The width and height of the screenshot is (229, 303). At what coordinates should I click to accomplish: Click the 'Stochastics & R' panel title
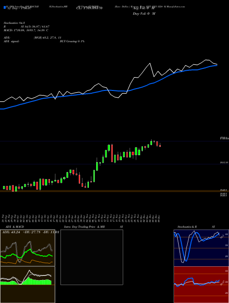pyautogui.click(x=187, y=227)
